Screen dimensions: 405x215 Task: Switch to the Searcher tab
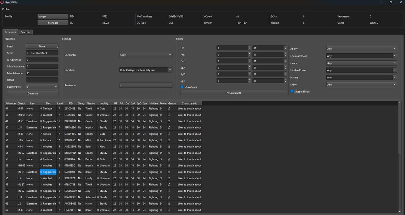[26, 32]
